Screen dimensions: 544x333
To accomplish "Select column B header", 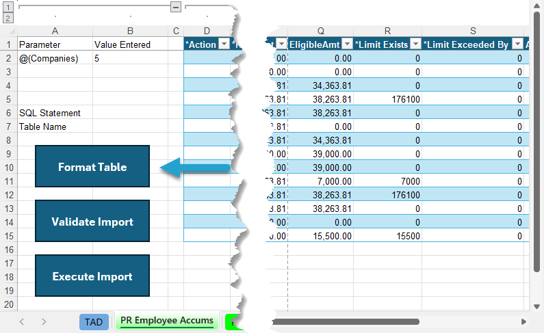I will point(131,31).
